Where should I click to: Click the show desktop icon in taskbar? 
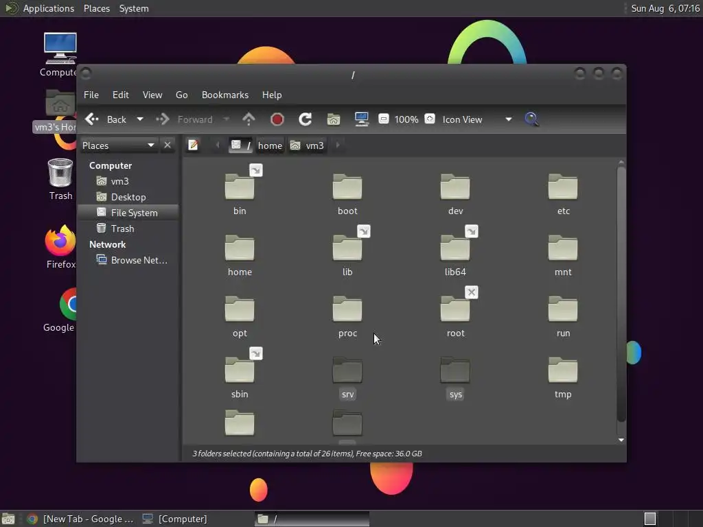click(x=8, y=519)
